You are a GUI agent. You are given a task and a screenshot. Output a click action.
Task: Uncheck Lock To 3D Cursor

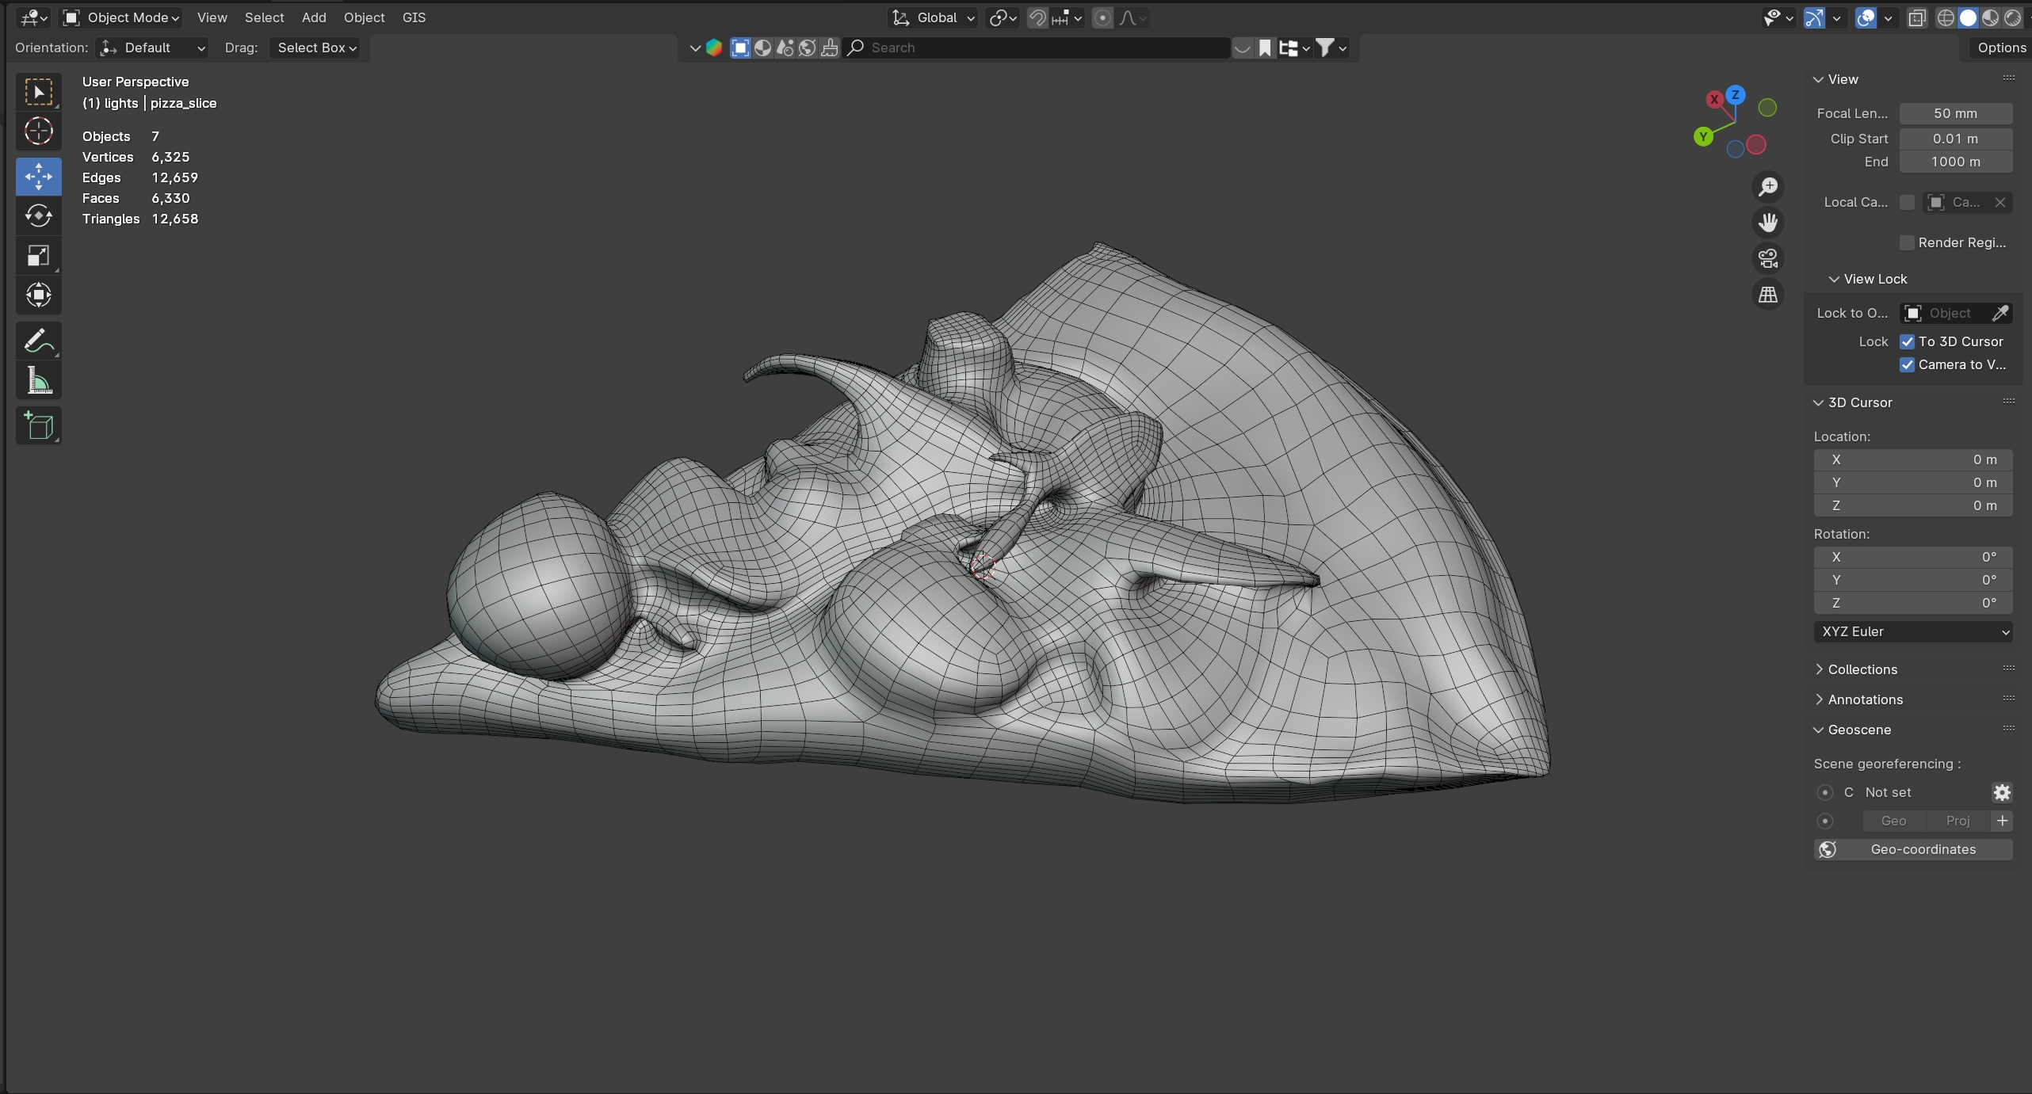(1908, 342)
